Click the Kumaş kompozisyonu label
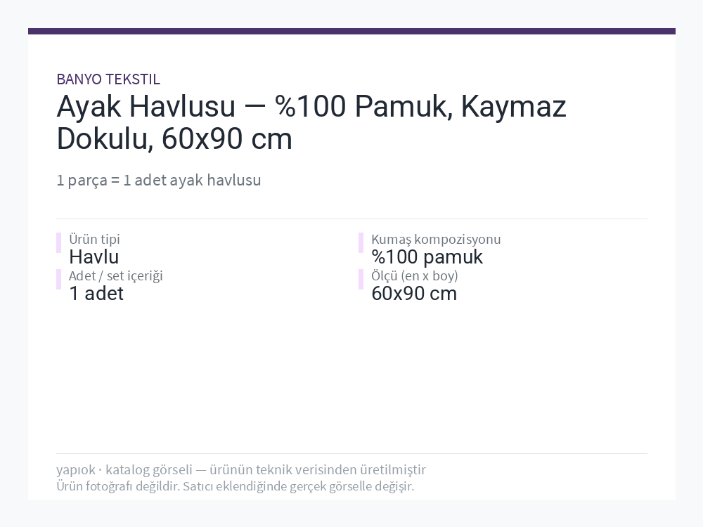Viewport: 703px width, 527px height. point(436,240)
